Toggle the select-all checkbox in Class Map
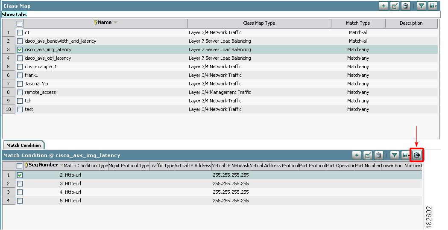Viewport: 448px width, 230px height. point(19,23)
